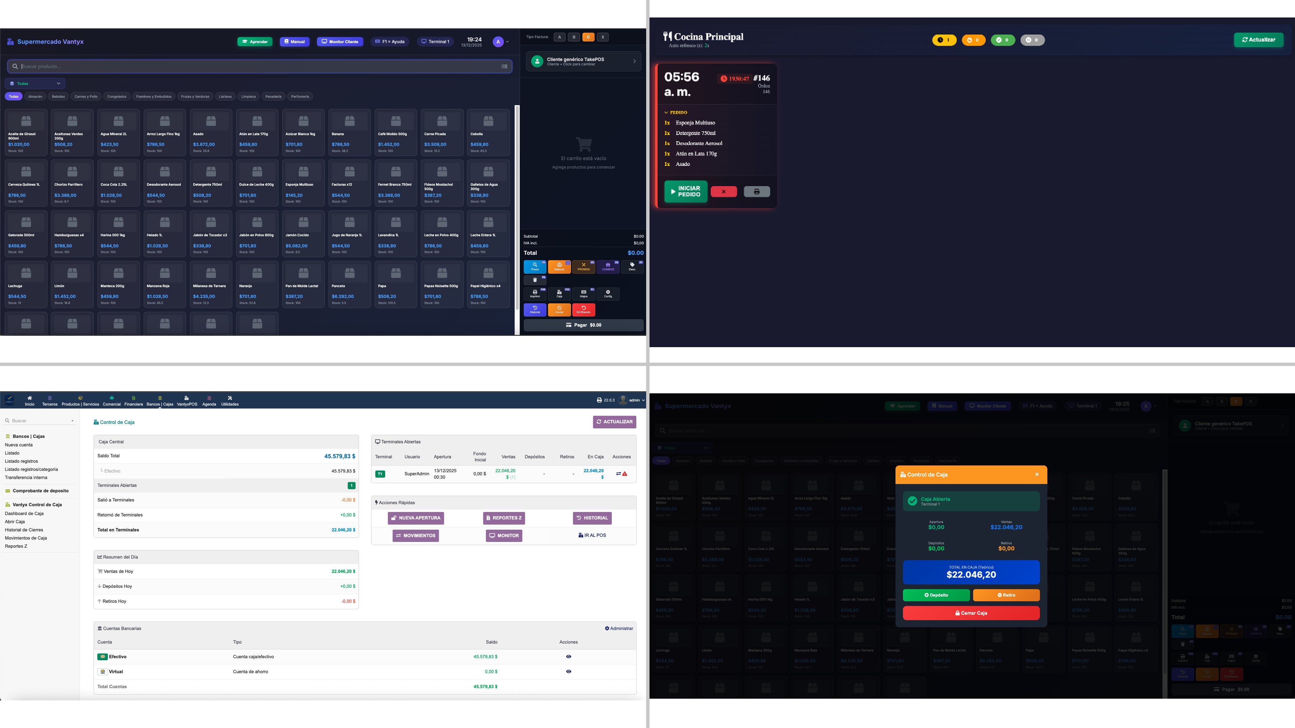The image size is (1295, 728).
Task: Click the Buscar producto search field
Action: [259, 66]
